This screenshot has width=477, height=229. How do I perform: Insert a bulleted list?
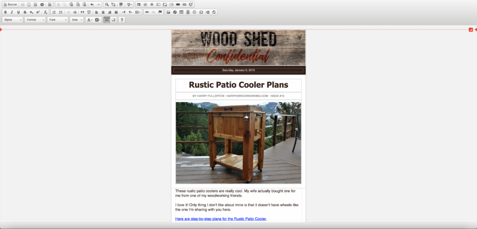pos(60,12)
